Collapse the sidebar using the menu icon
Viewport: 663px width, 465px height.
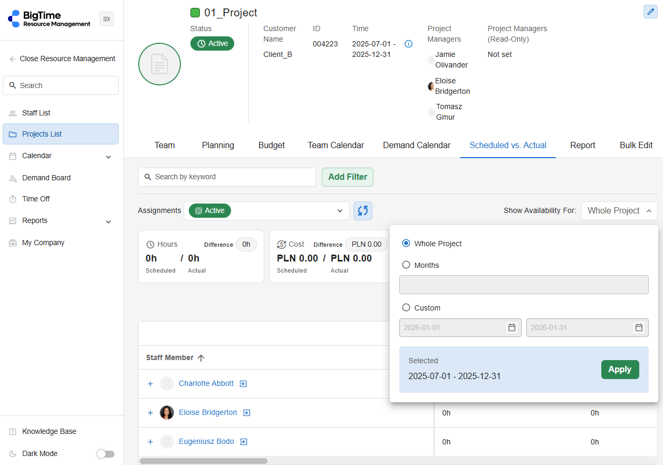[x=107, y=19]
